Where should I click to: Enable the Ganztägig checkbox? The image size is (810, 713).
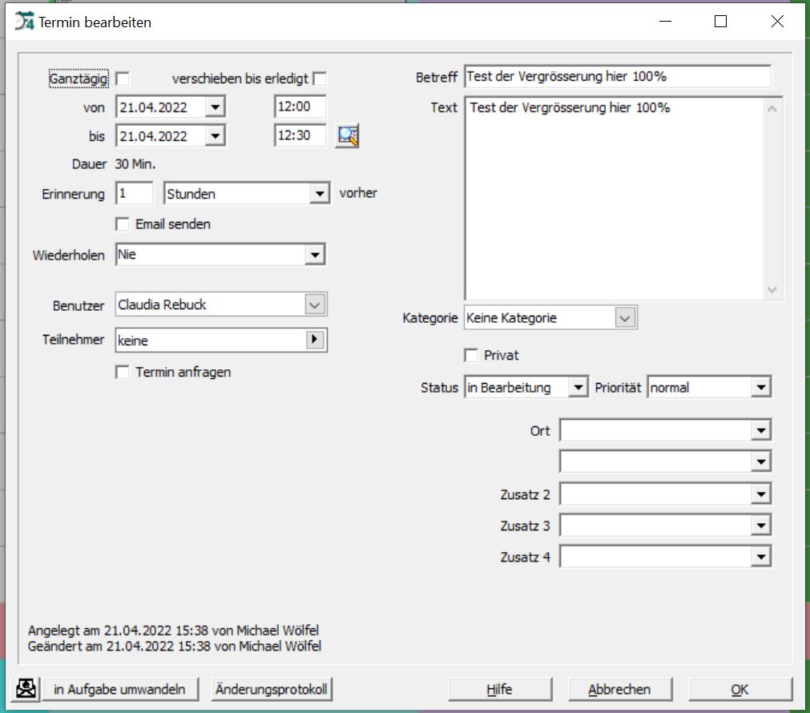[123, 79]
